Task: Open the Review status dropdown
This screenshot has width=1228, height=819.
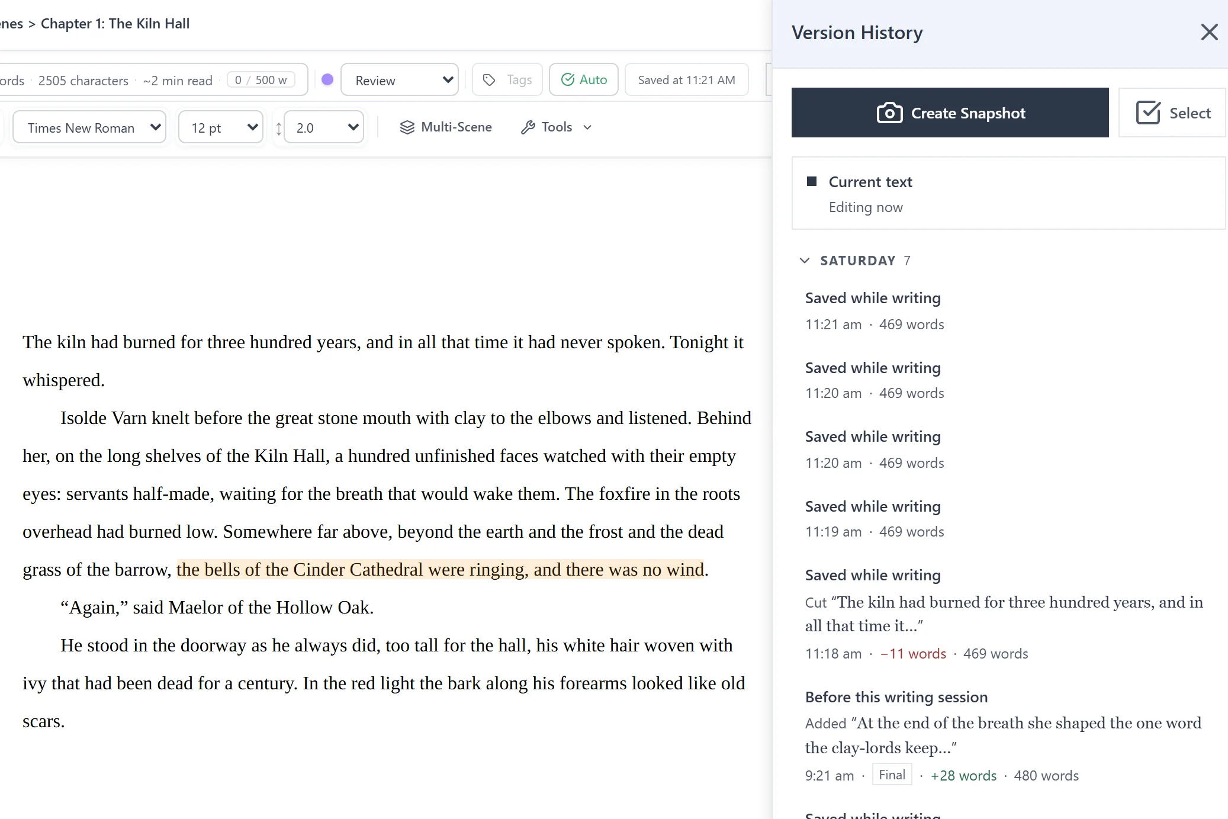Action: [400, 80]
